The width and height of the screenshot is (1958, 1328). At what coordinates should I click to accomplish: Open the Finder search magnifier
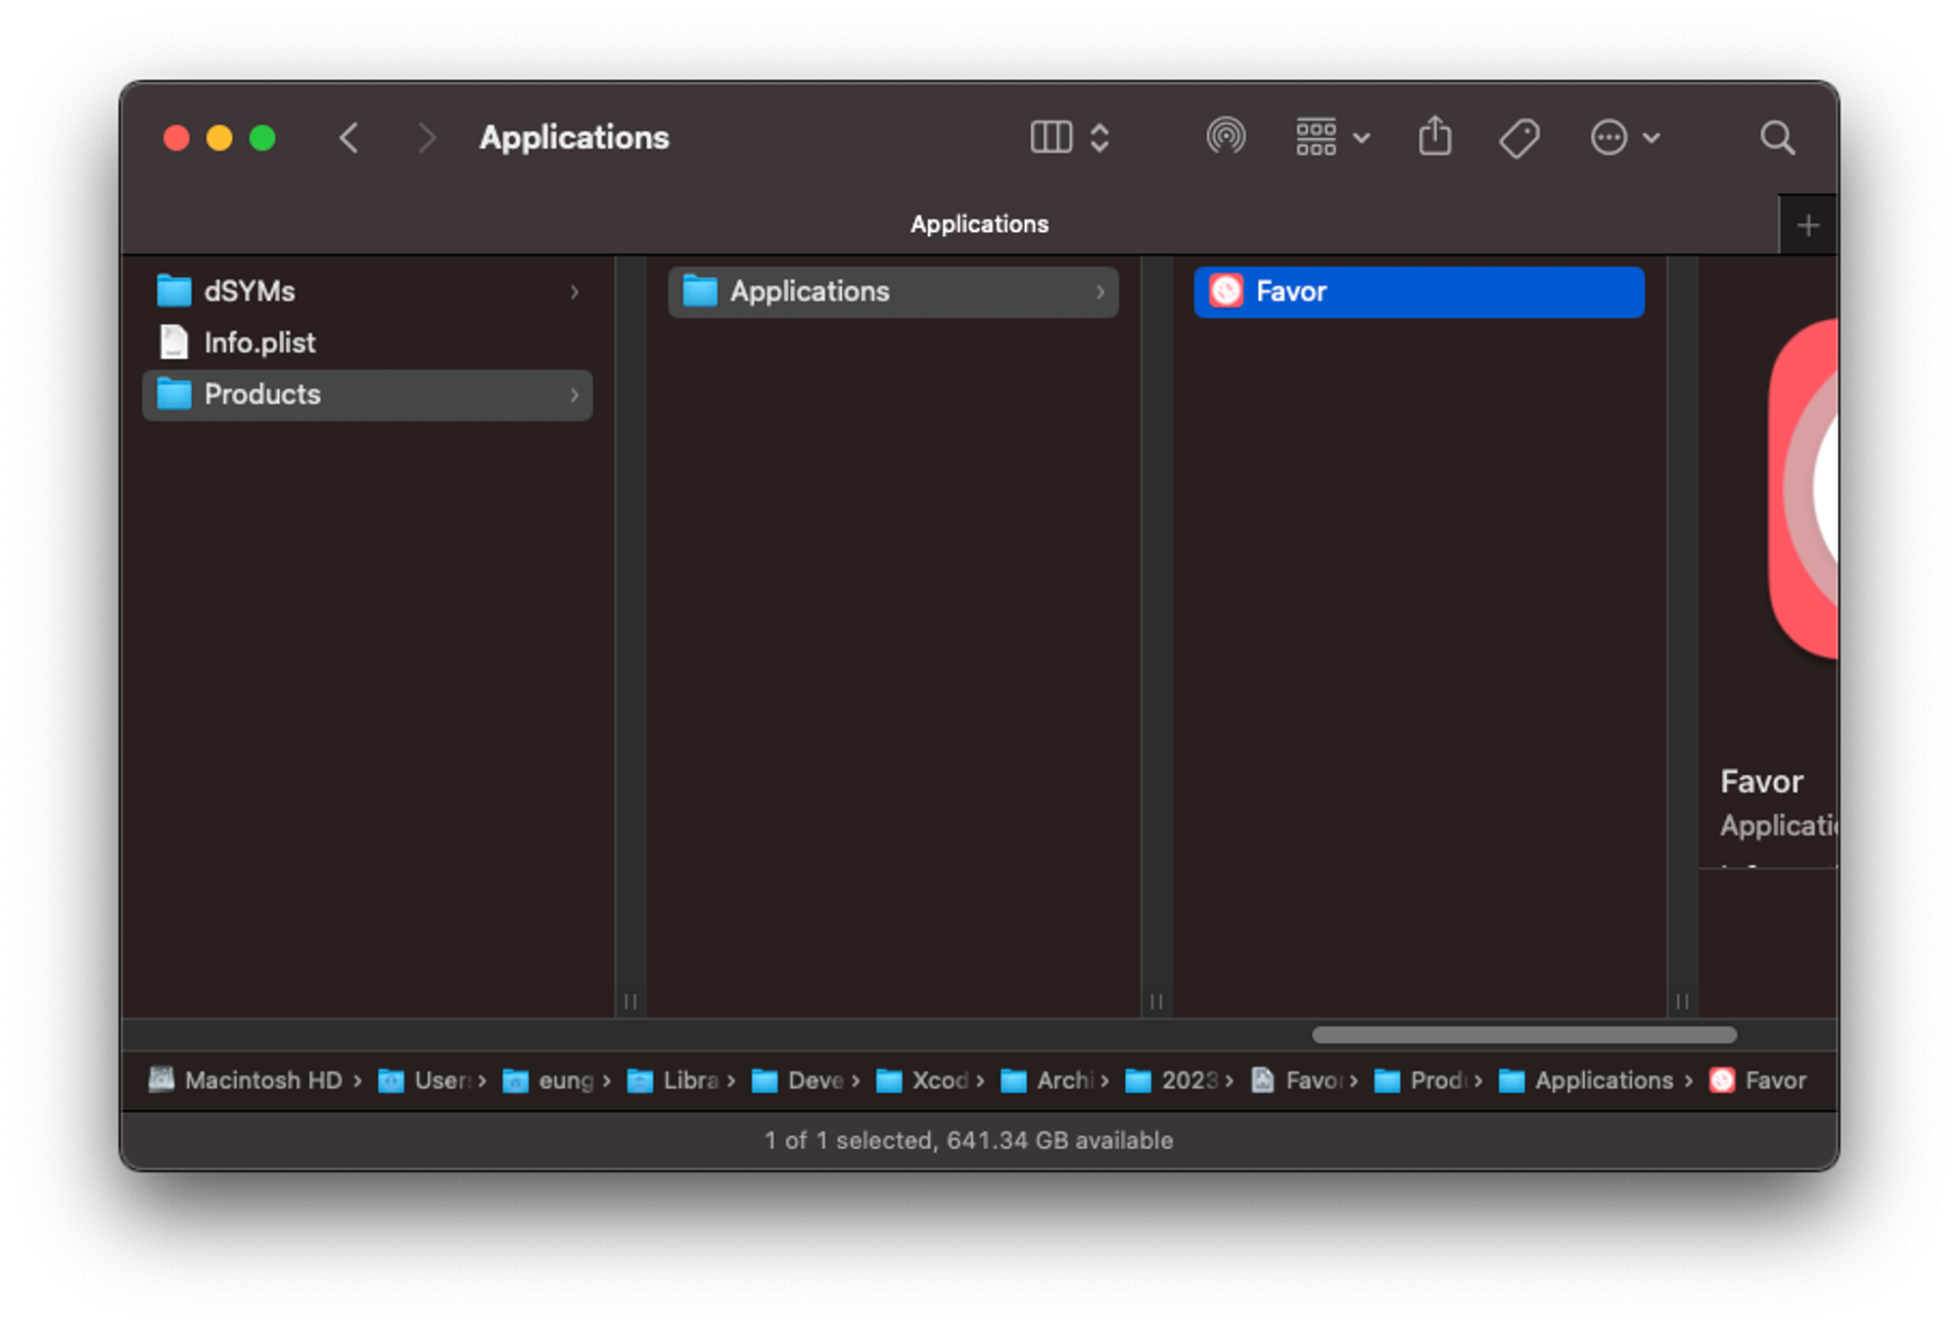click(x=1776, y=138)
